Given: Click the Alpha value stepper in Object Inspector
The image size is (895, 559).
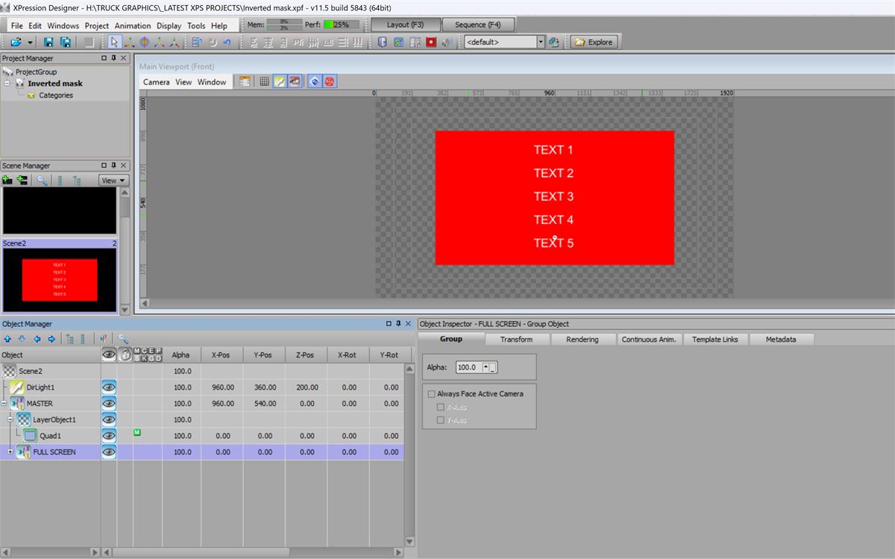Looking at the screenshot, I should [488, 367].
